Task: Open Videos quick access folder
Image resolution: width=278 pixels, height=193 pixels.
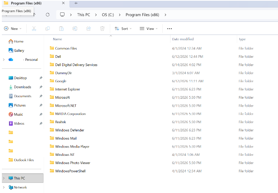Action: coord(16,123)
